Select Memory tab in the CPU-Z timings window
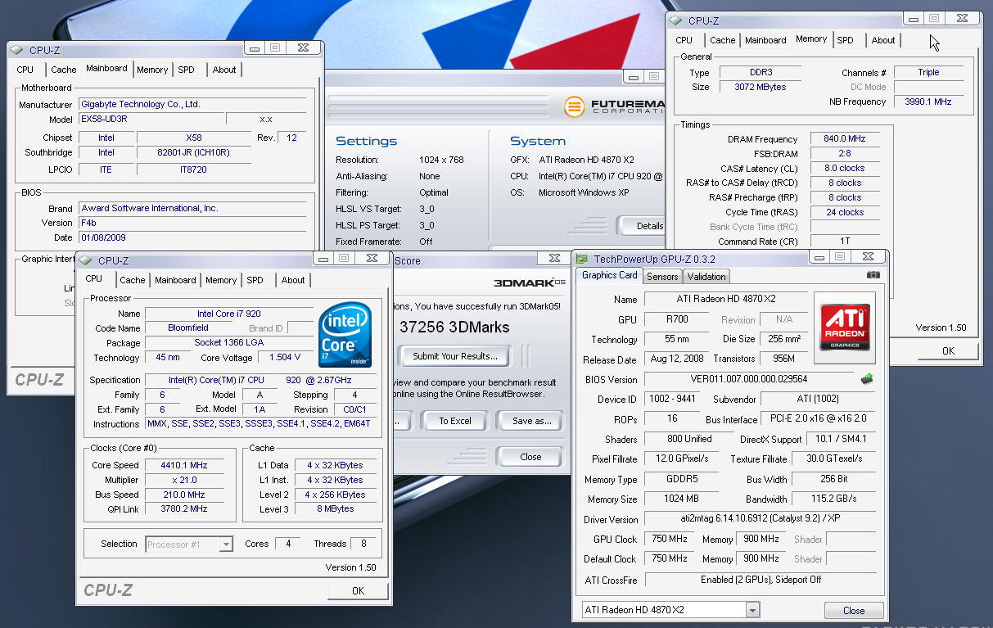The image size is (993, 628). coord(810,38)
